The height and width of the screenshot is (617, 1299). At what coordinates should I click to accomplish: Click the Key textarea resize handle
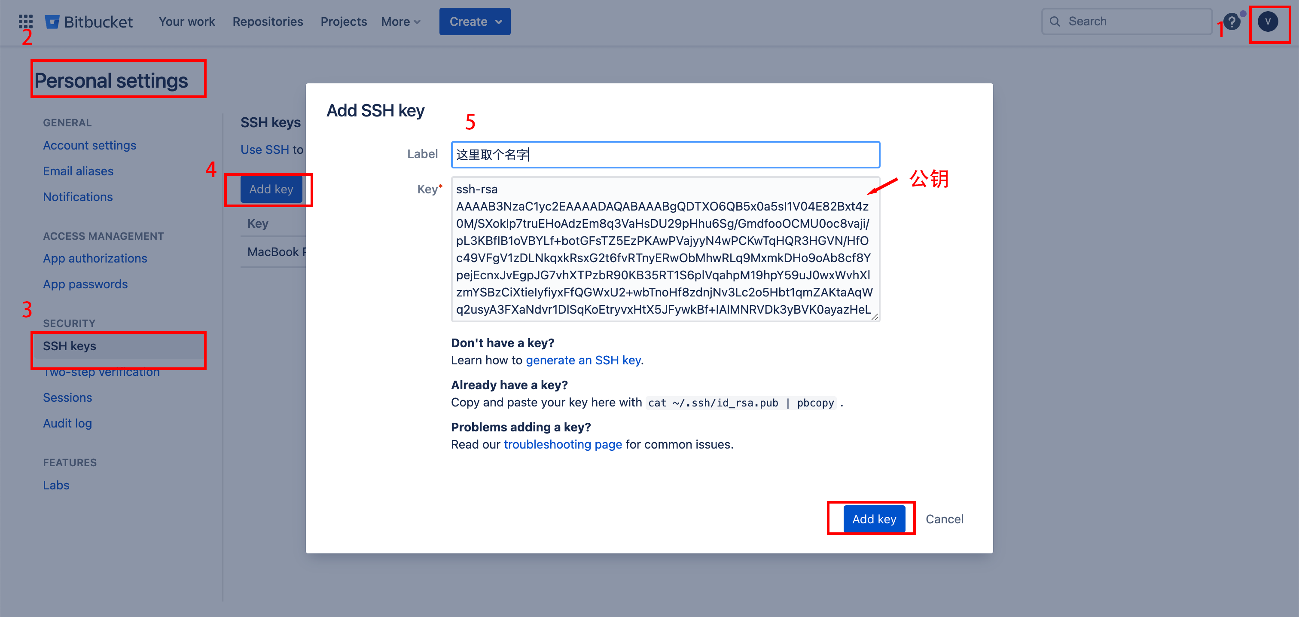875,316
